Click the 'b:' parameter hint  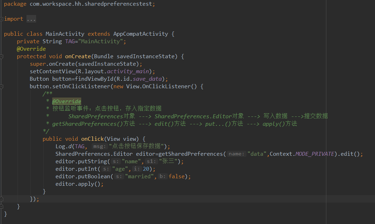(x=162, y=177)
